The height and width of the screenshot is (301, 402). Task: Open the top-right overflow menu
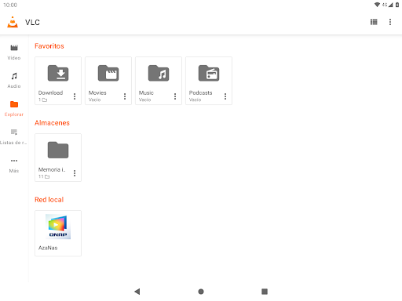pyautogui.click(x=390, y=22)
